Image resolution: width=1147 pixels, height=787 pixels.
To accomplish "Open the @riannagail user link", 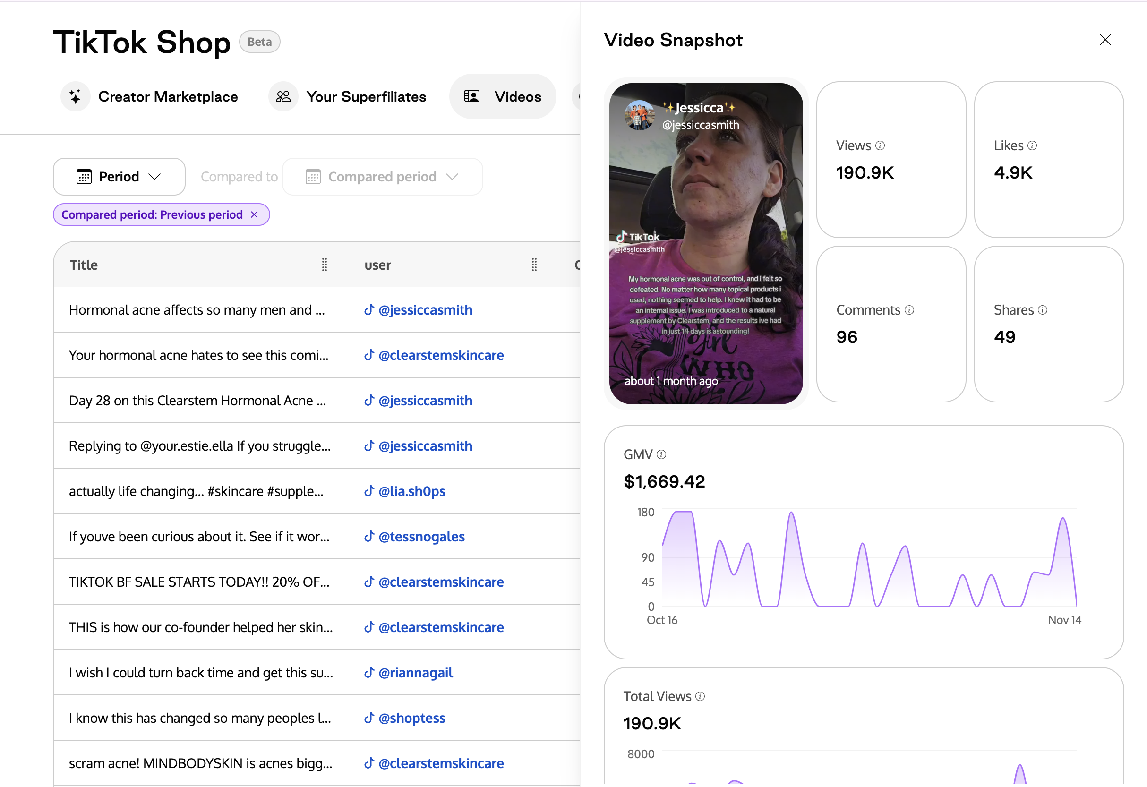I will point(416,673).
